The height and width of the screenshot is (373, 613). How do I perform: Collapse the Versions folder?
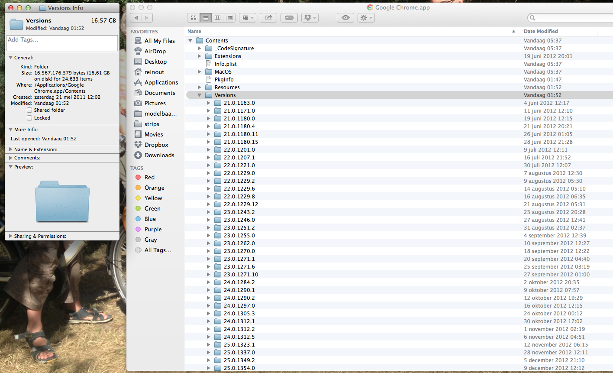point(200,95)
